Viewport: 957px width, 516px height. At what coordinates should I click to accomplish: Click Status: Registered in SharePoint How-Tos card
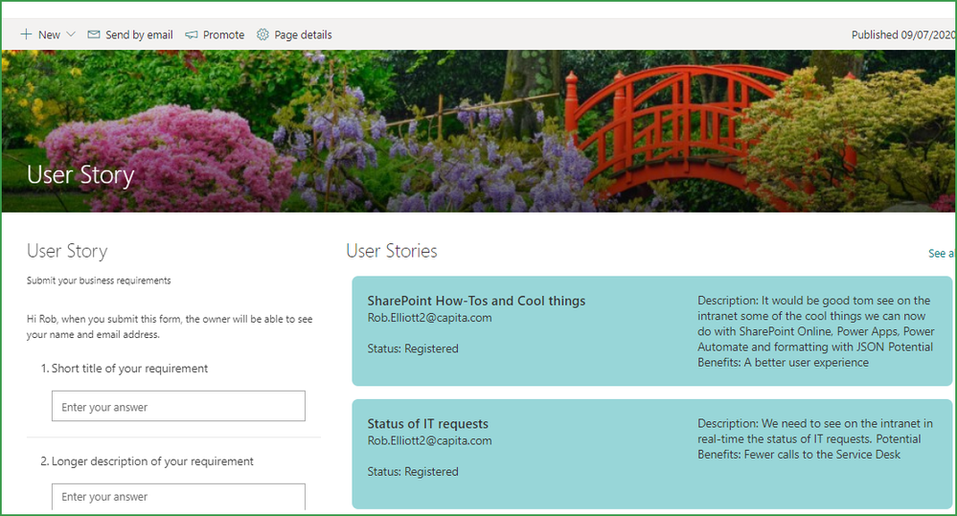pyautogui.click(x=413, y=348)
